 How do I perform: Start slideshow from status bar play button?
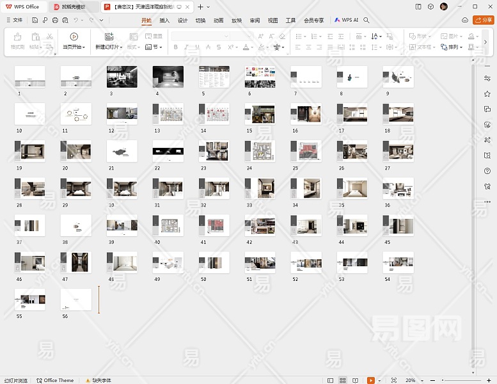click(371, 380)
